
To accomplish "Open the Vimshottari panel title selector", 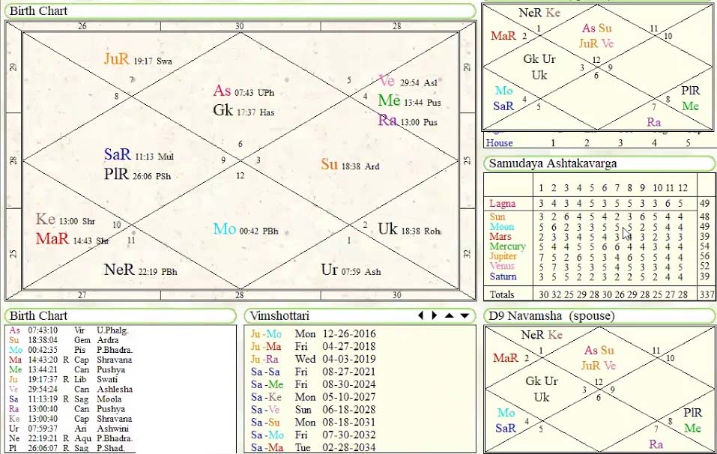I will (279, 316).
